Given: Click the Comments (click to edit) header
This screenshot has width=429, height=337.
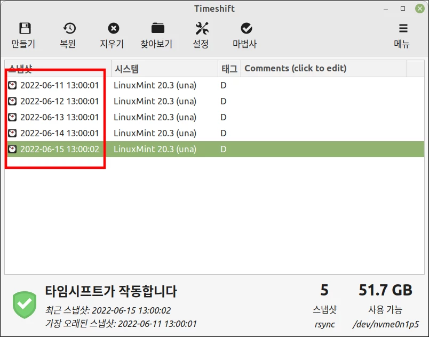Looking at the screenshot, I should (x=324, y=69).
